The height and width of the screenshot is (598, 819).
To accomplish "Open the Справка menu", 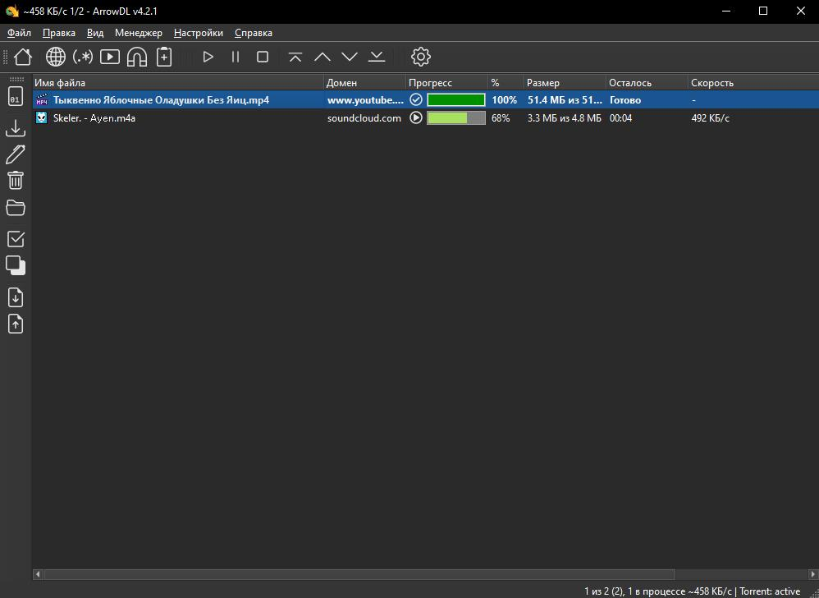I will click(x=254, y=33).
